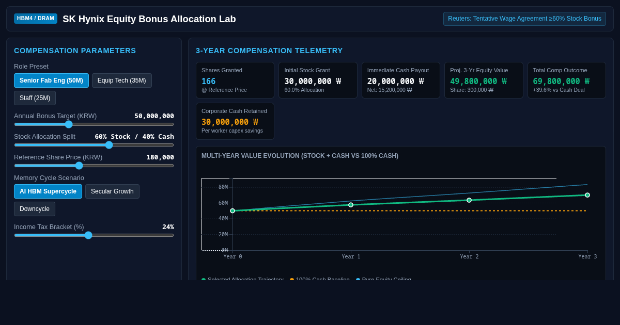Click the HBM4 / DRAM badge
620x325 pixels.
[x=36, y=19]
